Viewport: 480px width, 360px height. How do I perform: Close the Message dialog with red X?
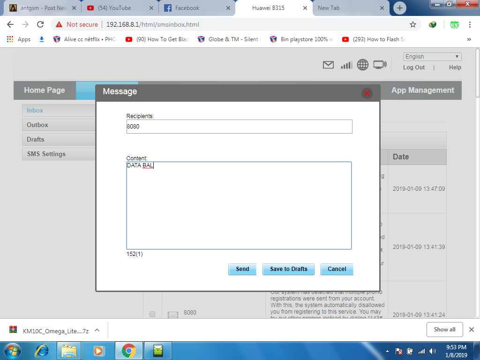(x=367, y=93)
